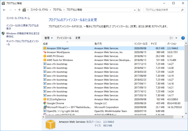Select aws-cfn-bootstrap version 1.4.18 row

click(113, 83)
